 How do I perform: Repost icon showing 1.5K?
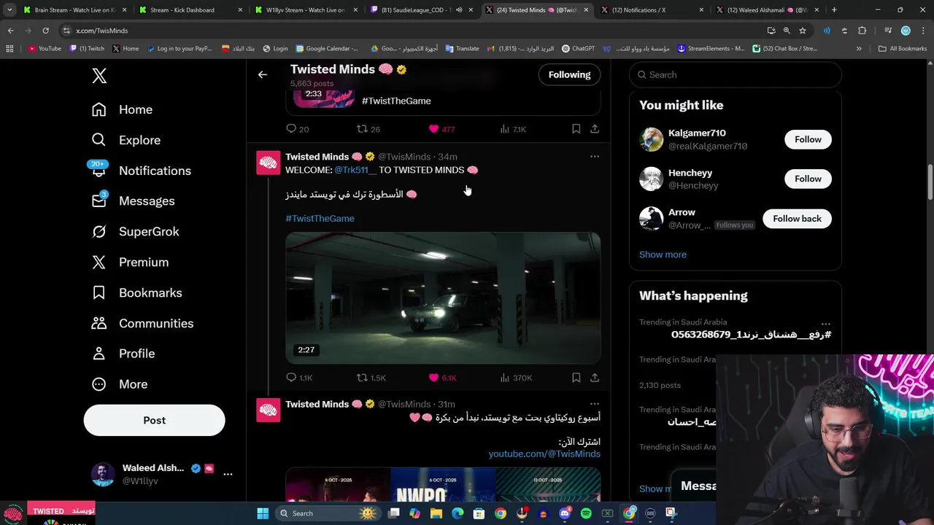coord(371,378)
